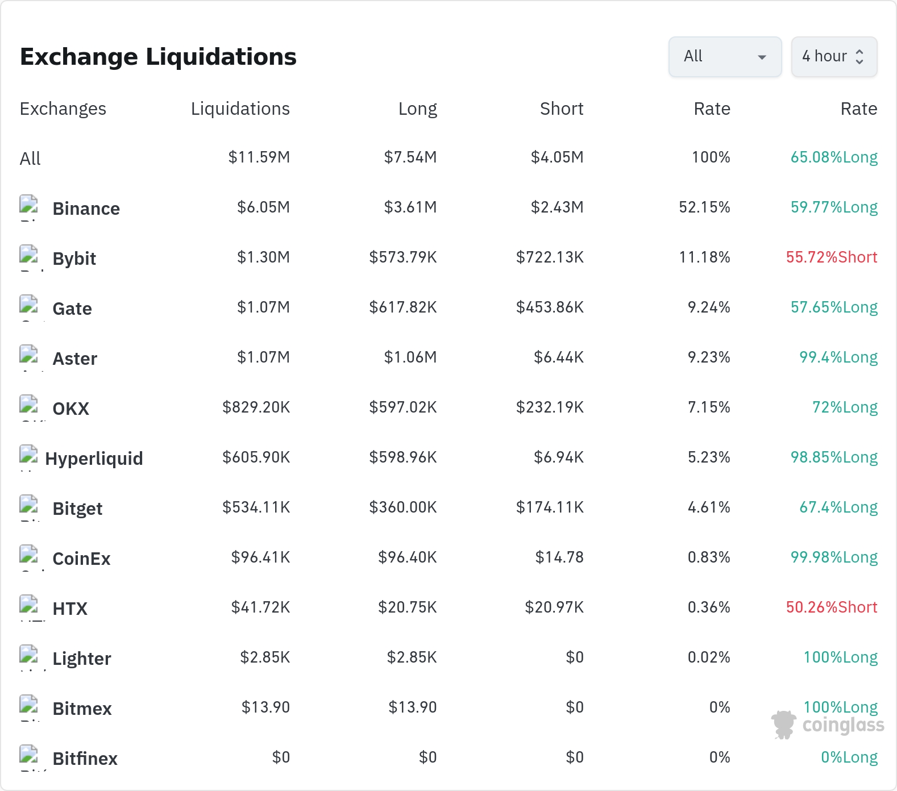The width and height of the screenshot is (897, 791).
Task: Click the Binance exchange logo icon
Action: click(29, 206)
